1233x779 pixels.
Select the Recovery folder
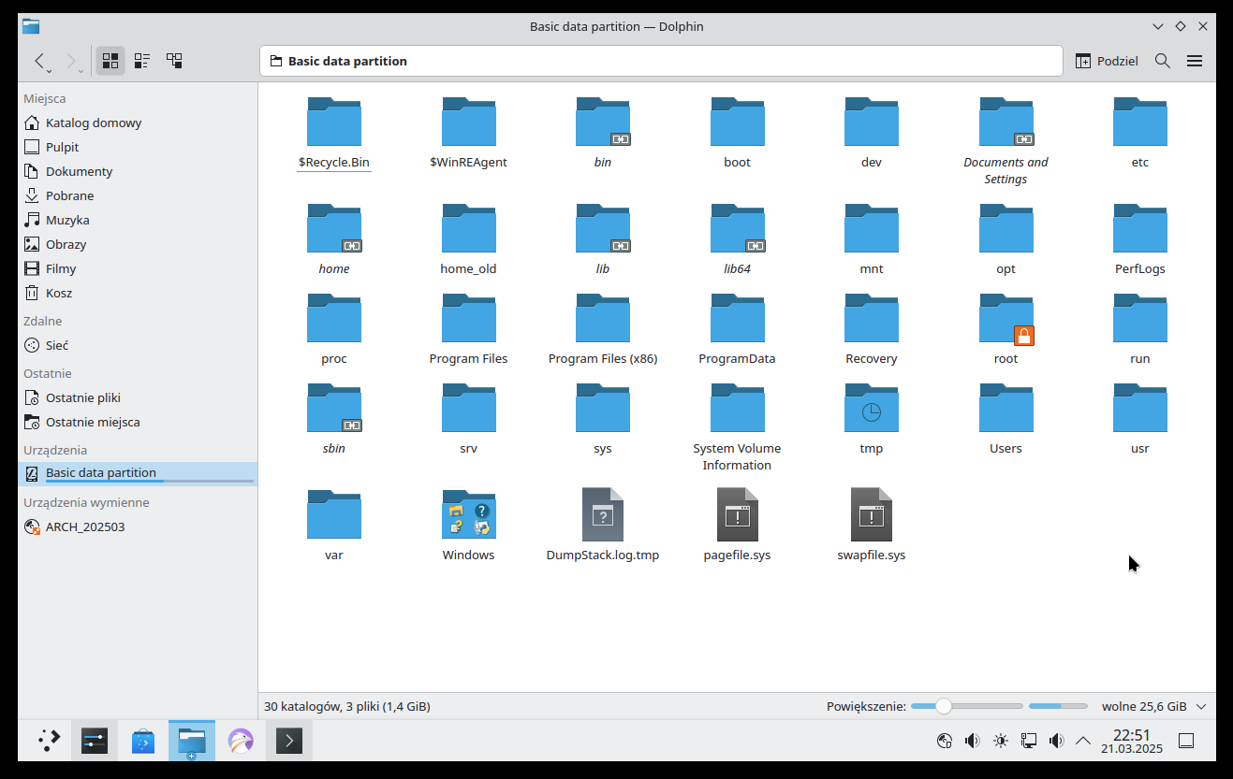(x=872, y=330)
